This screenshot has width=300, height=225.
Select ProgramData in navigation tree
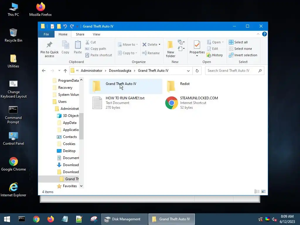click(66, 81)
